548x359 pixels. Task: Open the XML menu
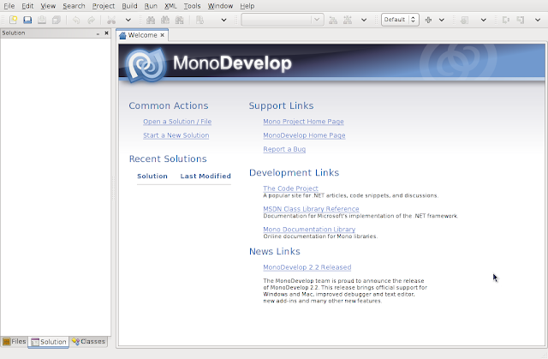170,6
